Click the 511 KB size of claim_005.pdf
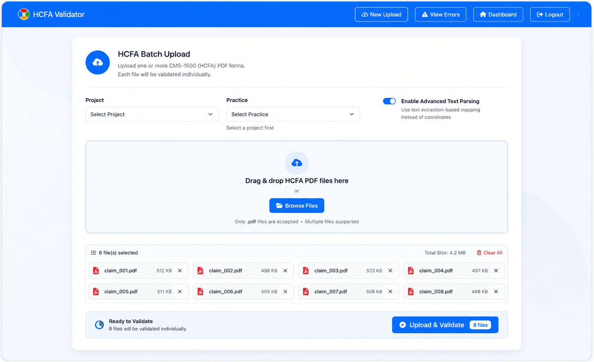This screenshot has width=594, height=362. coord(164,292)
